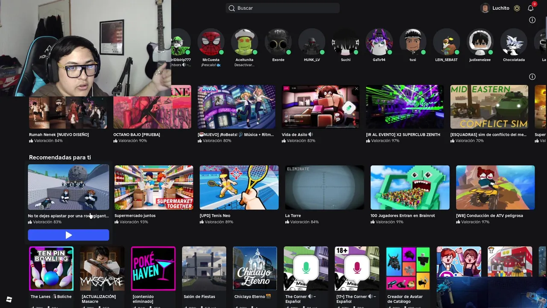The width and height of the screenshot is (547, 308).
Task: Open the Robux hexagon icon
Action: pyautogui.click(x=517, y=8)
